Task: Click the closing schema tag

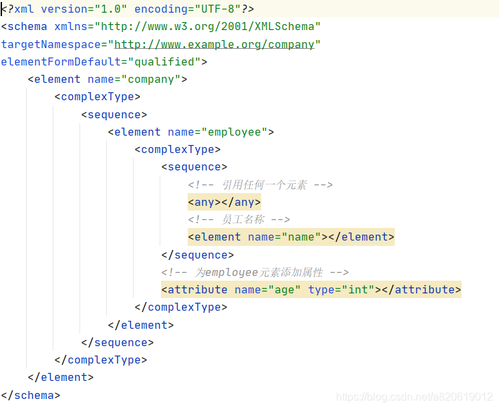Action: pos(31,396)
